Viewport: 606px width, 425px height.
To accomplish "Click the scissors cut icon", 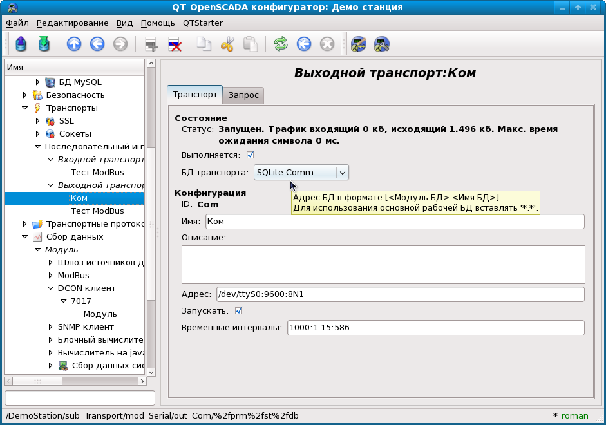I will 227,44.
